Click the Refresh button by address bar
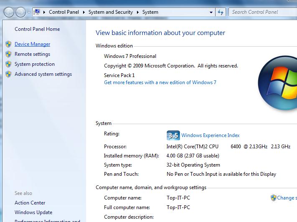 (221, 12)
